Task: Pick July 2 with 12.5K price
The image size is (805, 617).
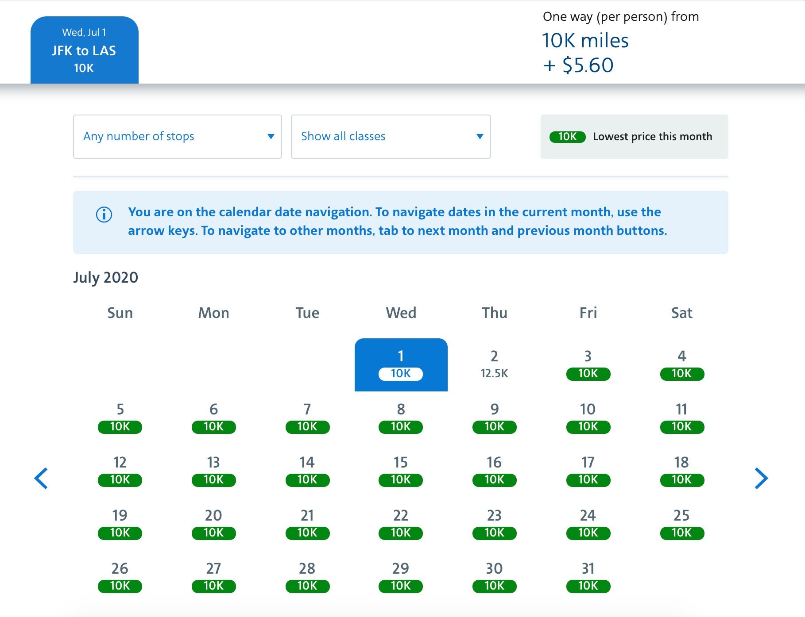Action: tap(494, 364)
